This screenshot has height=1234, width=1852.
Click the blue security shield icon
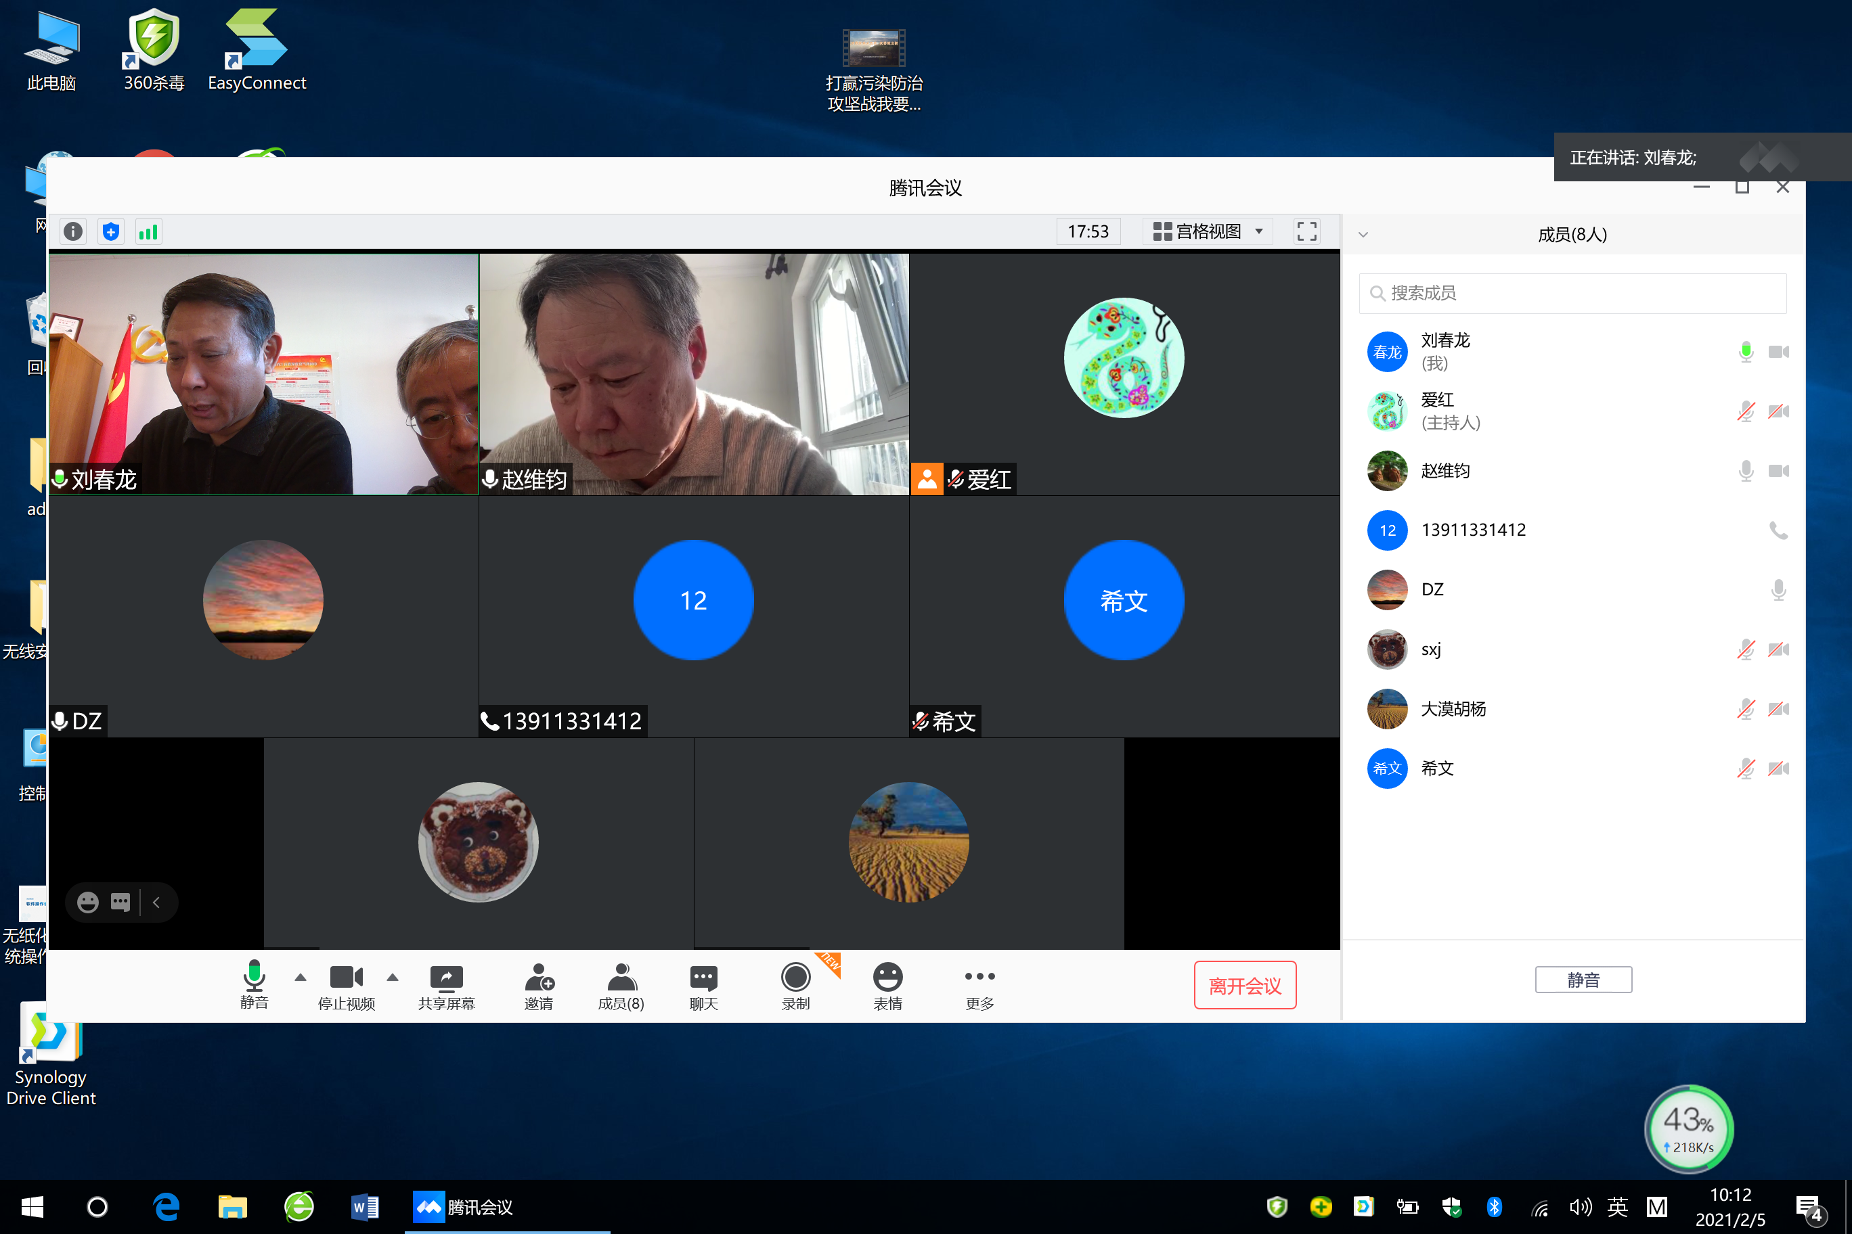pyautogui.click(x=111, y=231)
